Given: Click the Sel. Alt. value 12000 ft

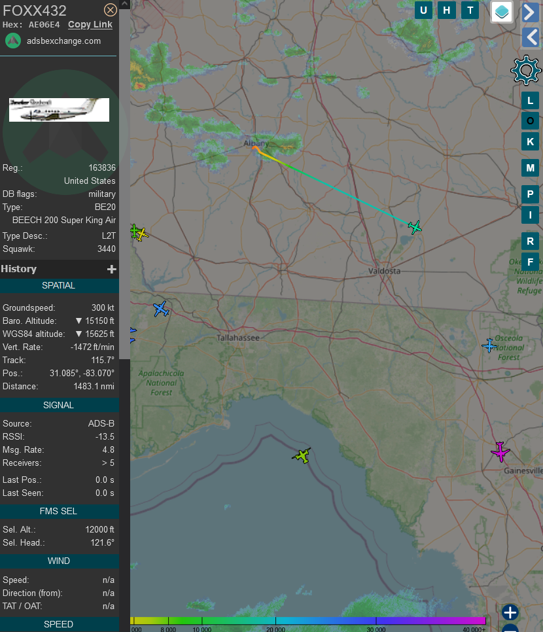Looking at the screenshot, I should [x=100, y=530].
